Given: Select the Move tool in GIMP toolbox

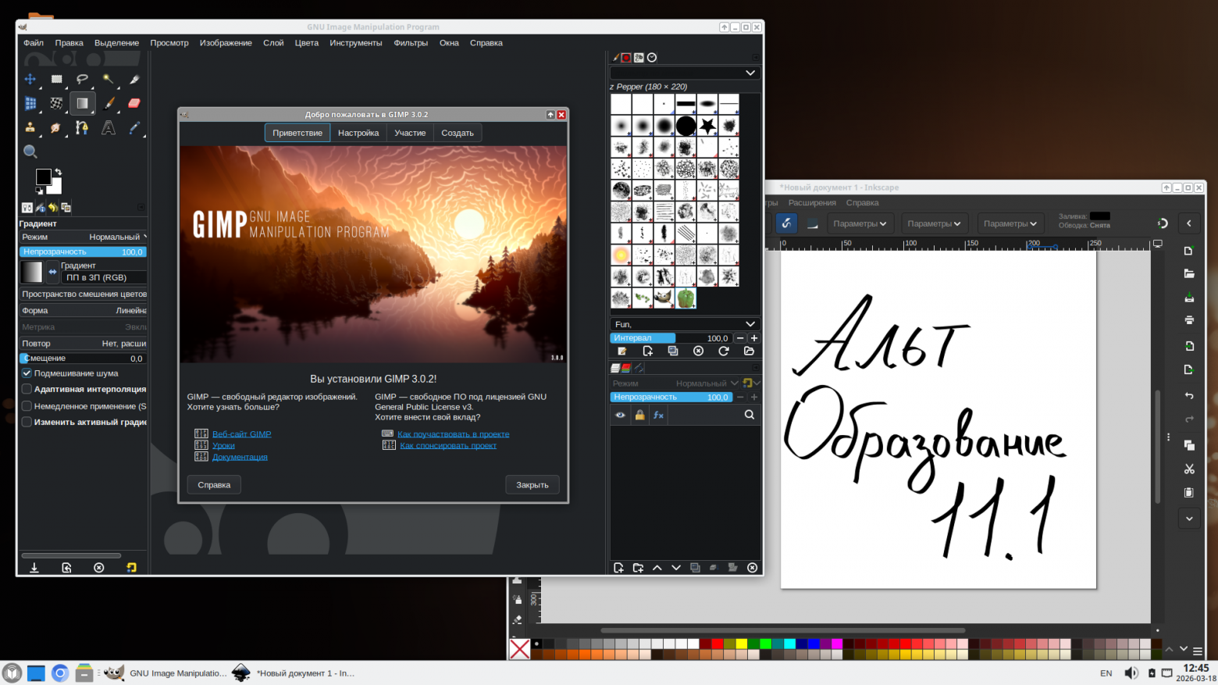Looking at the screenshot, I should point(30,79).
